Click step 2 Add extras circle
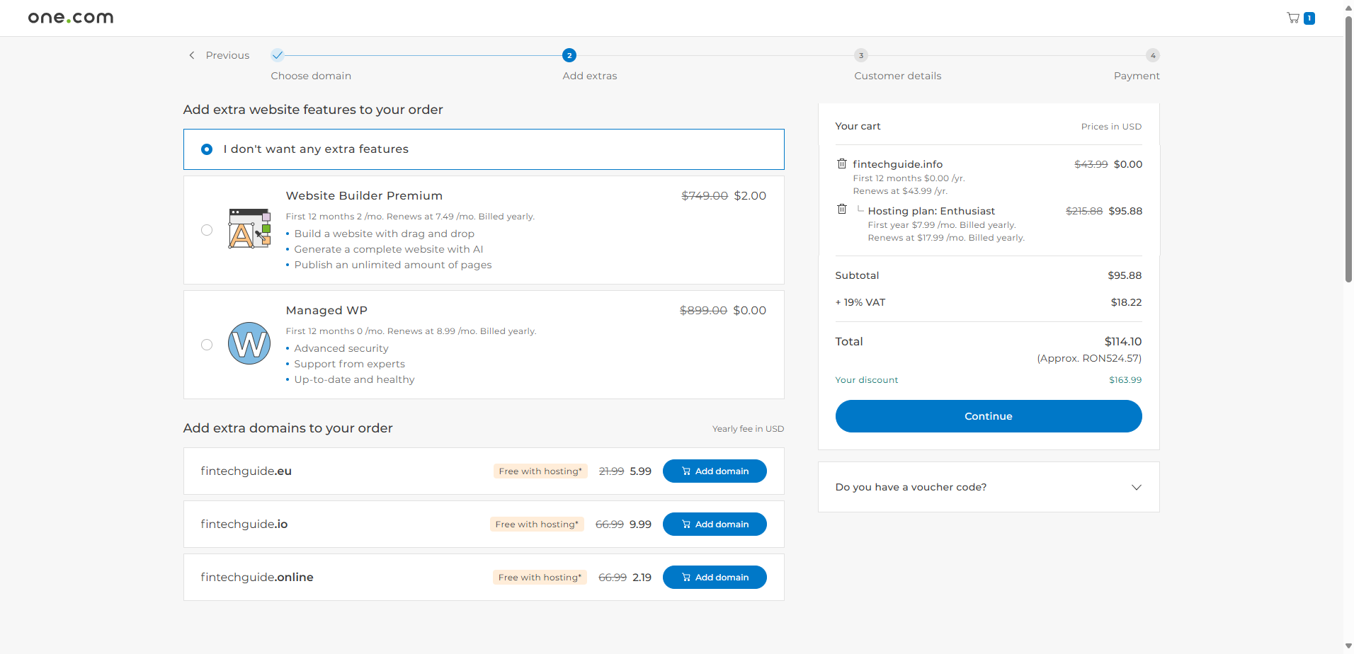Viewport: 1354px width, 654px height. click(569, 55)
